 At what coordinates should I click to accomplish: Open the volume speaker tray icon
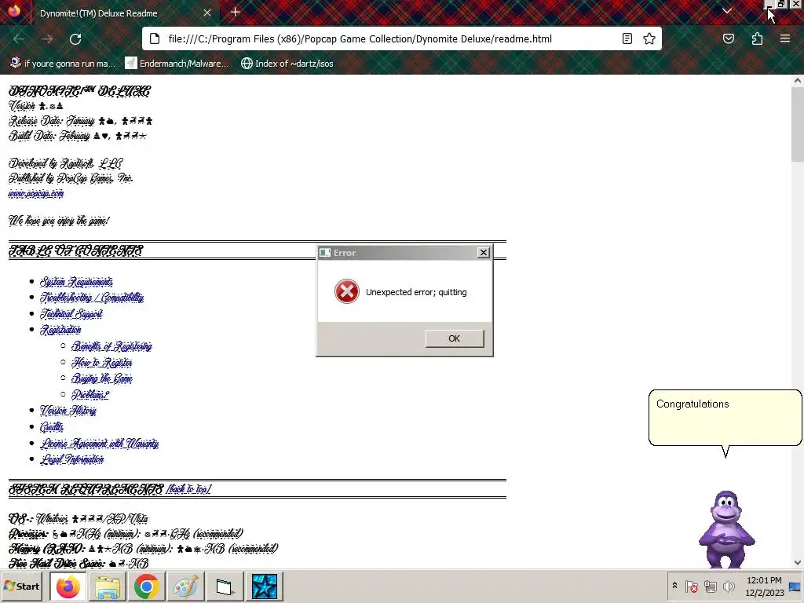point(728,586)
